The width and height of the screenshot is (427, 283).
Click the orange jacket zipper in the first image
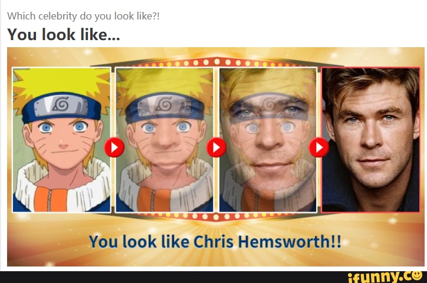click(50, 199)
